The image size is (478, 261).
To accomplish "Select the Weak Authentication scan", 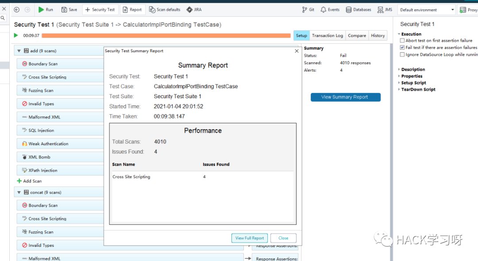I will [60, 144].
